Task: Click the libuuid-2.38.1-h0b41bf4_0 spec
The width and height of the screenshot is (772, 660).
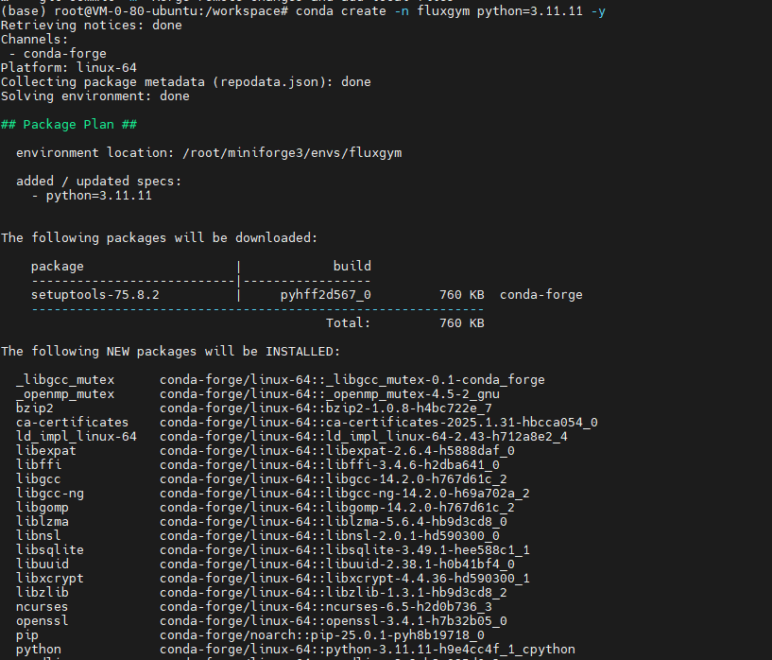Action: 420,564
